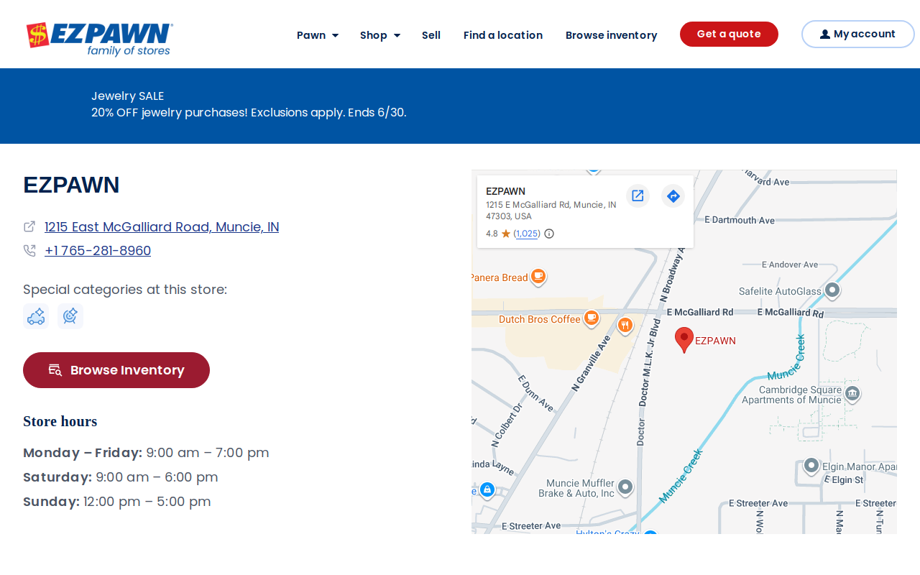Click the EZPAWN family of stores logo
The width and height of the screenshot is (920, 575).
coord(100,40)
